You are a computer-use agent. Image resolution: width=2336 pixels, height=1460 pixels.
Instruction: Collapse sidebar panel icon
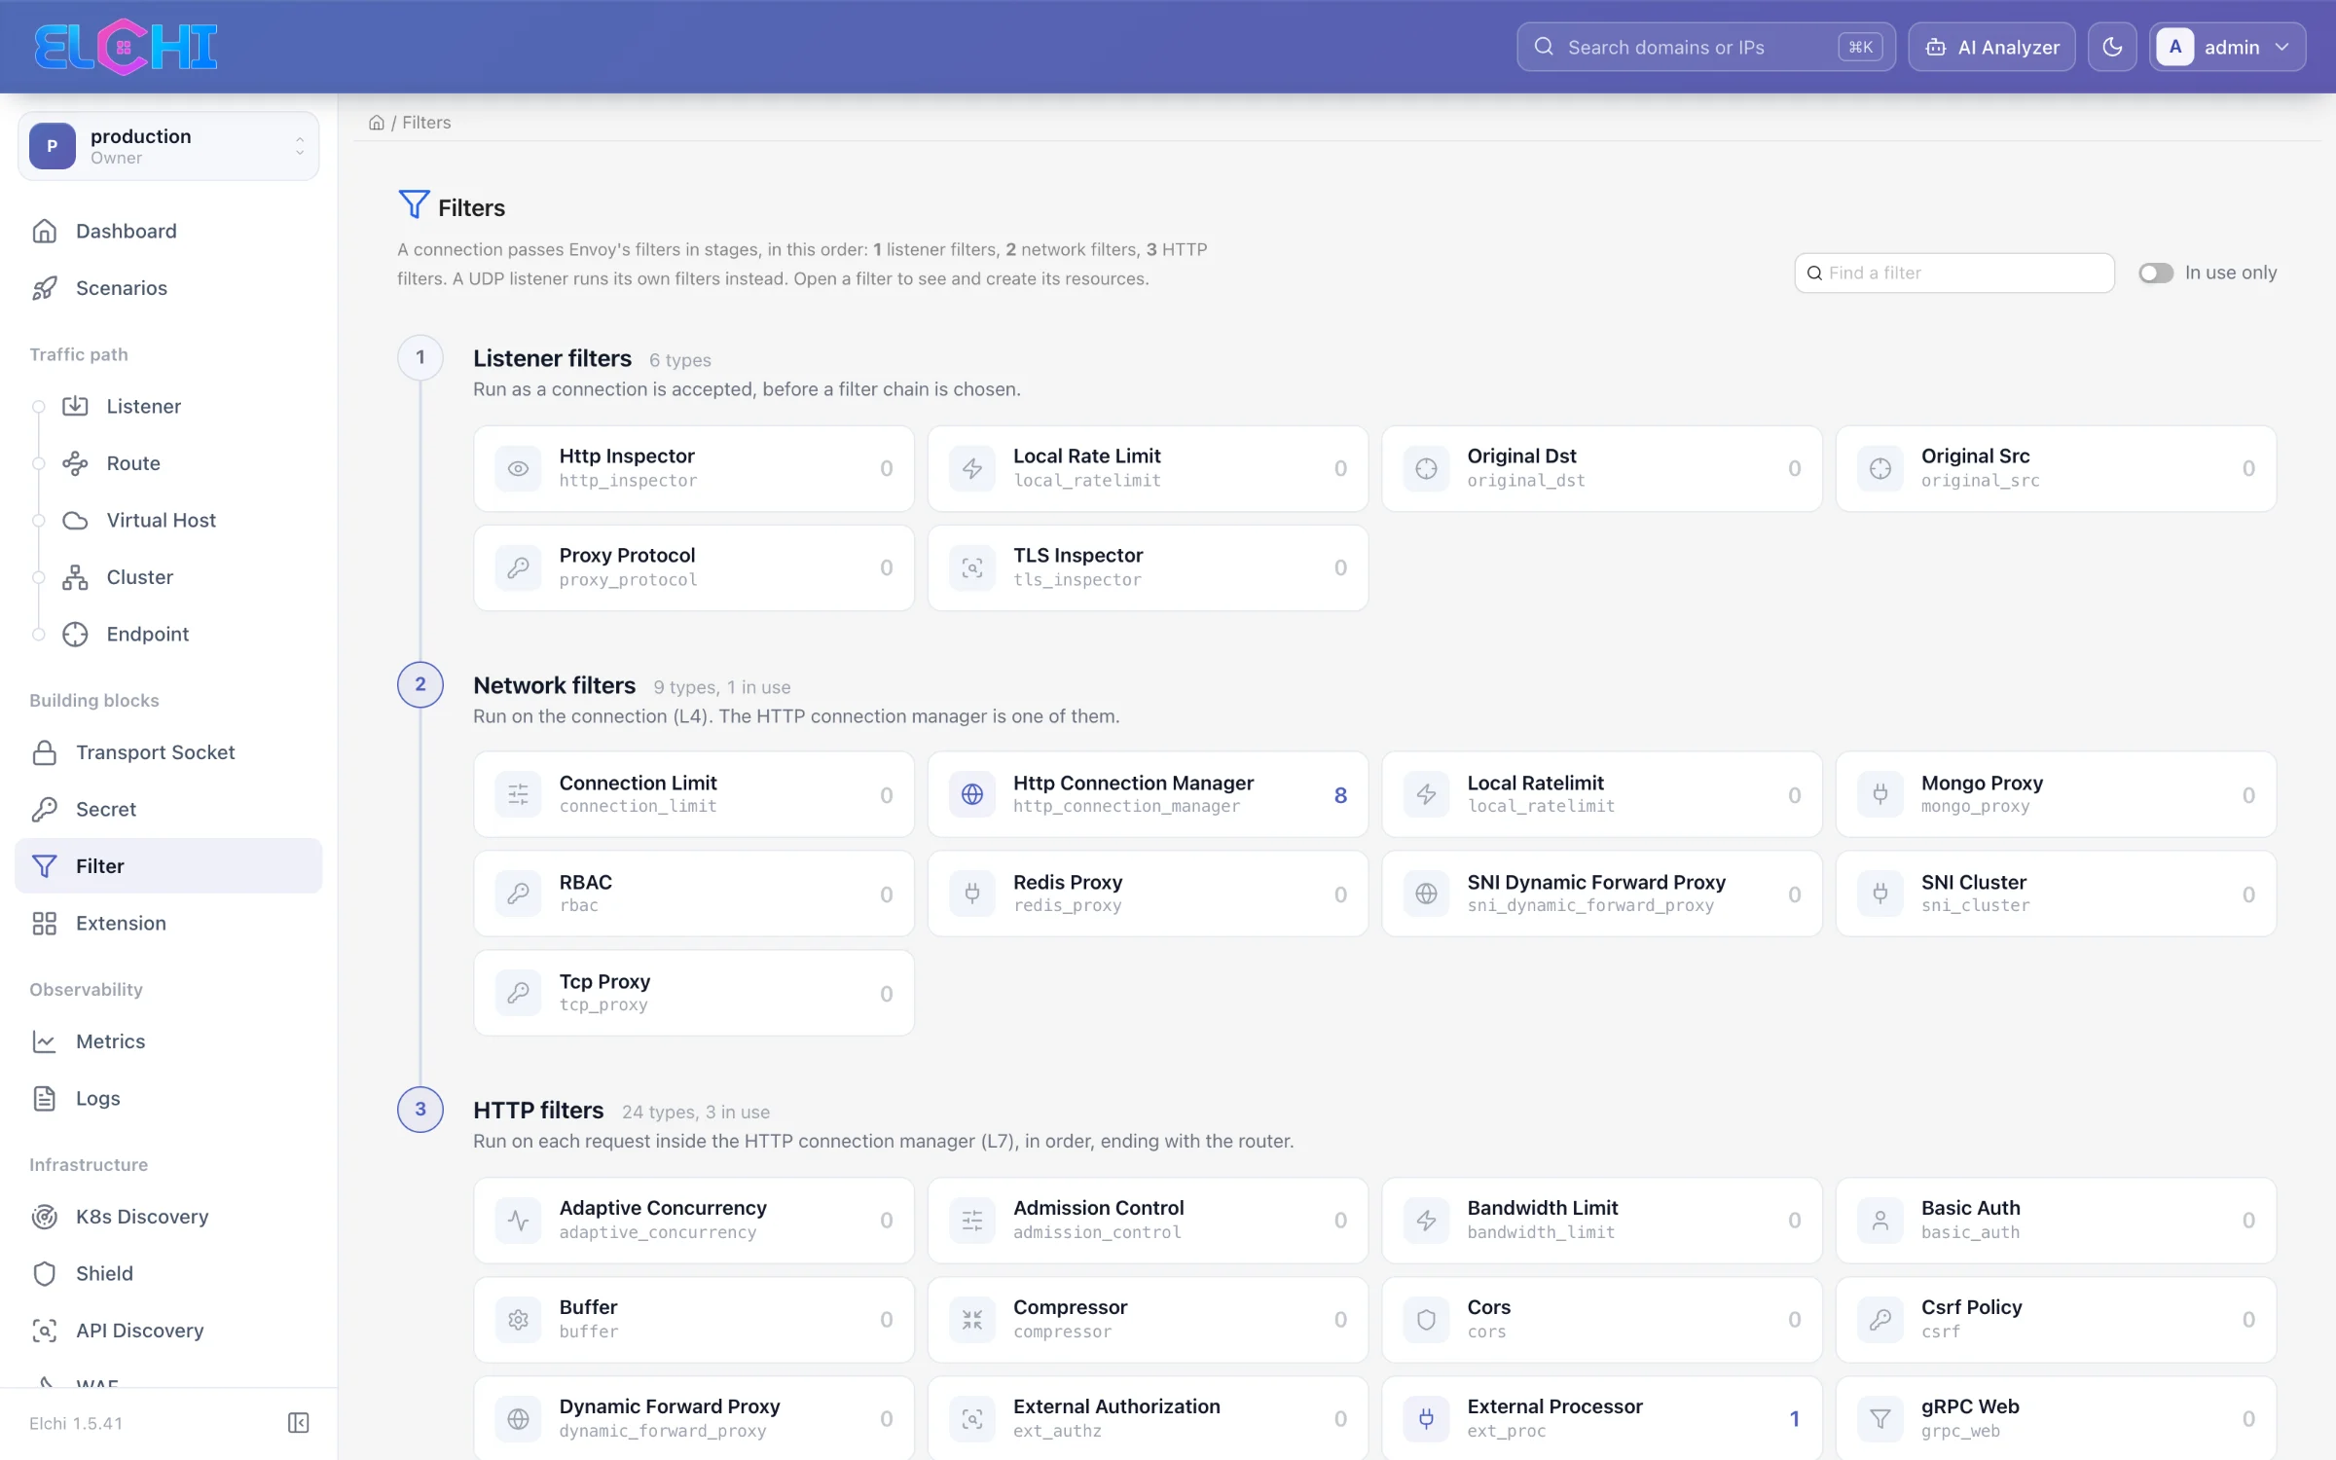pyautogui.click(x=299, y=1423)
